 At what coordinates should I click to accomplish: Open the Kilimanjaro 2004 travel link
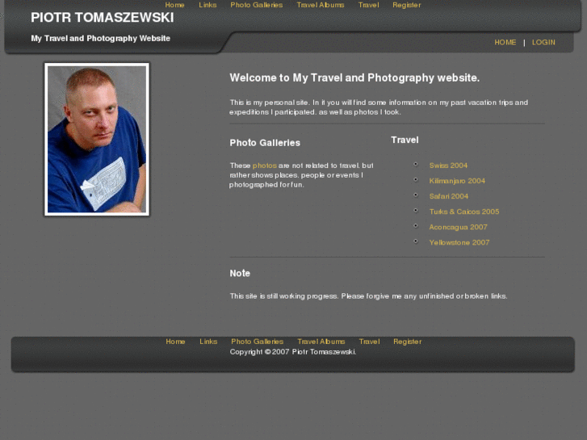tap(457, 181)
